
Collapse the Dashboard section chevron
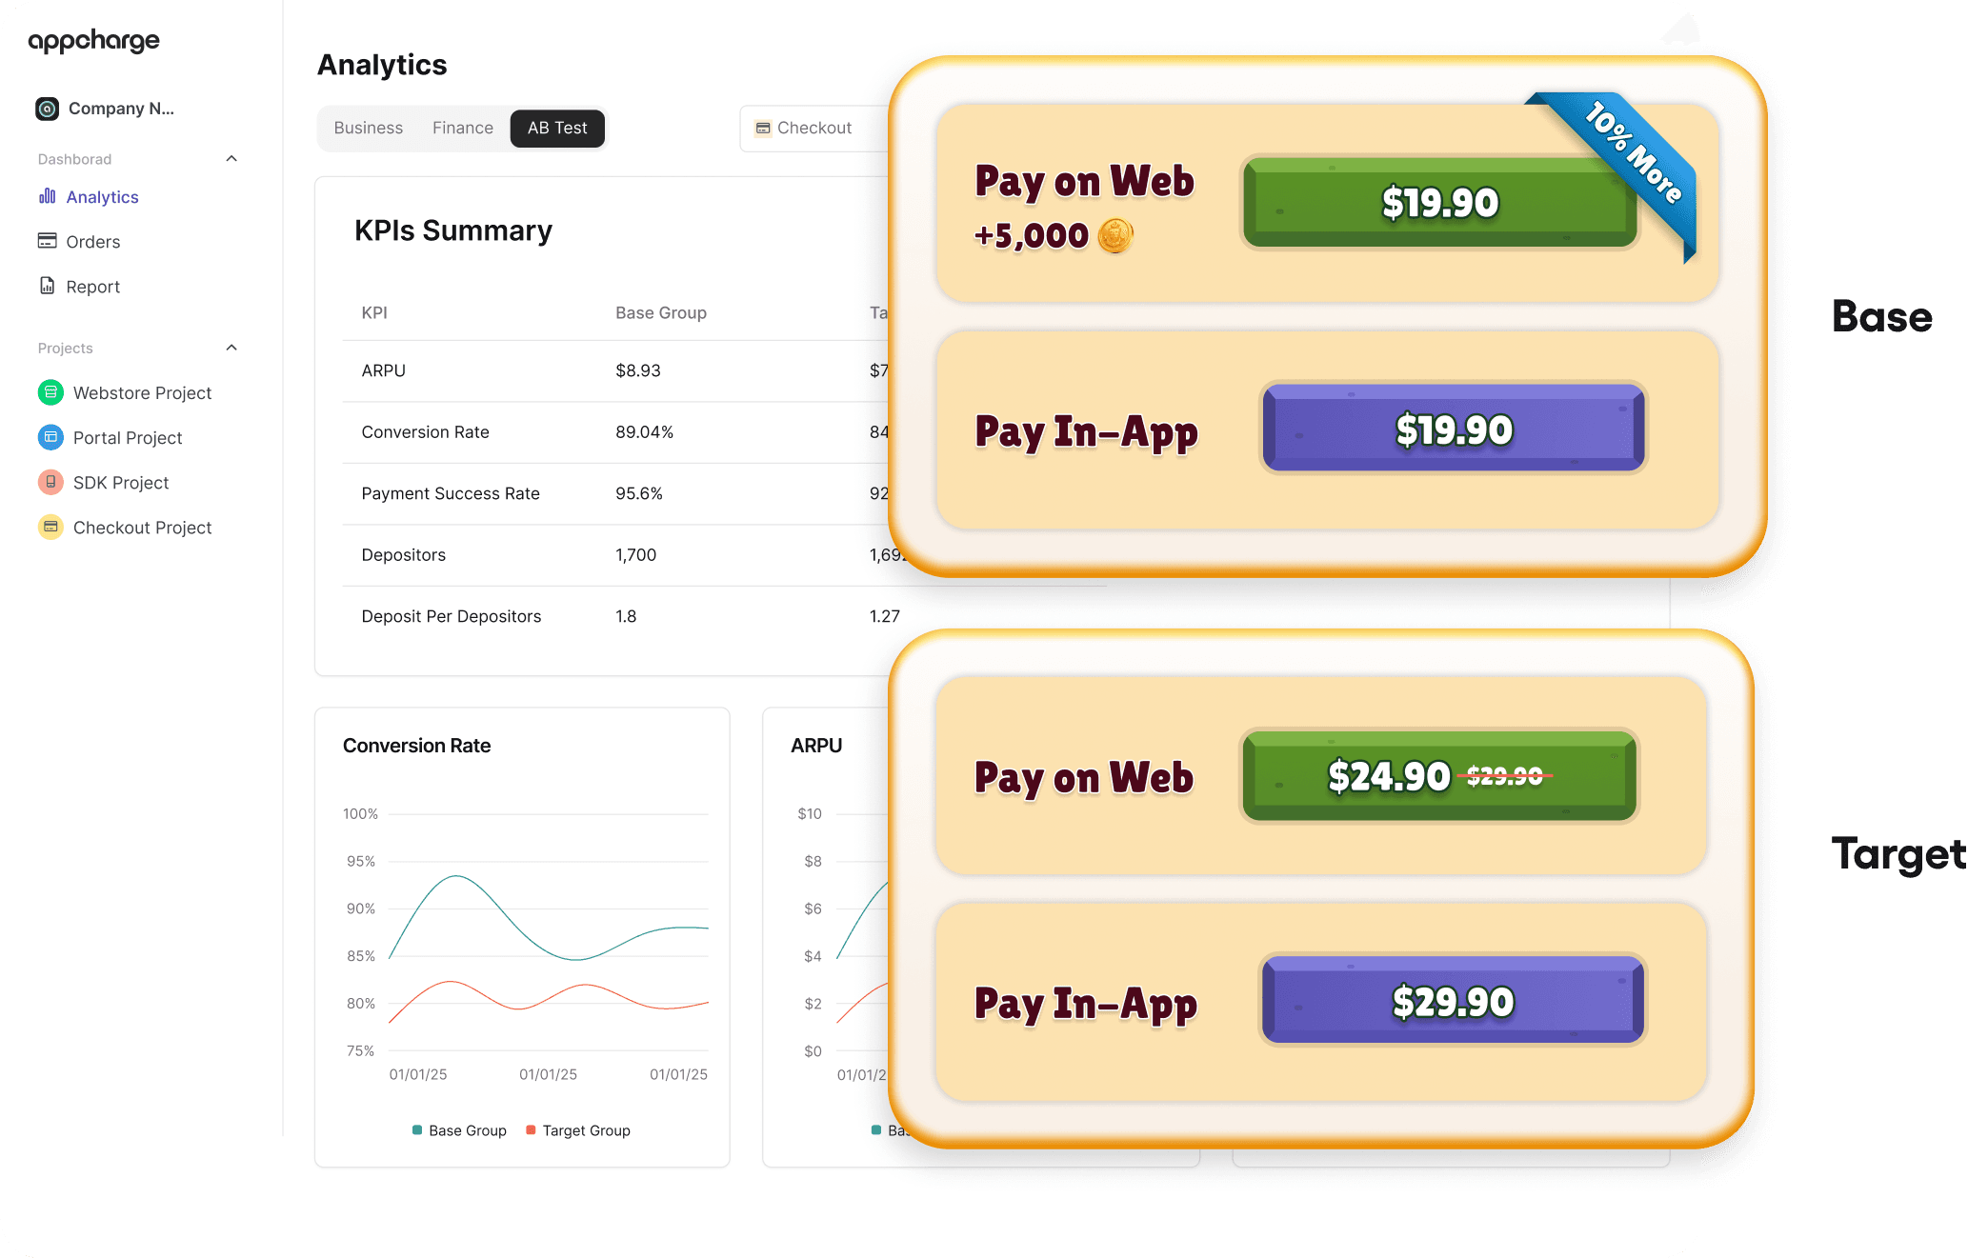(231, 159)
